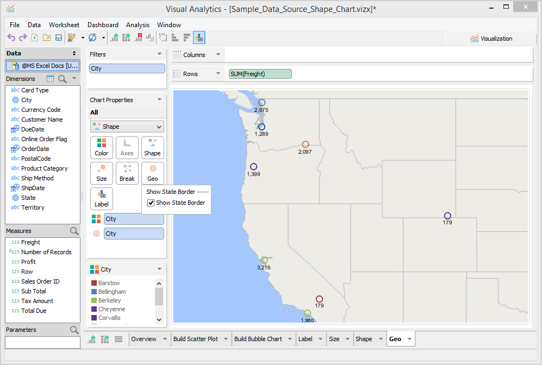Expand the Filters panel dropdown arrow
542x365 pixels.
pos(159,54)
